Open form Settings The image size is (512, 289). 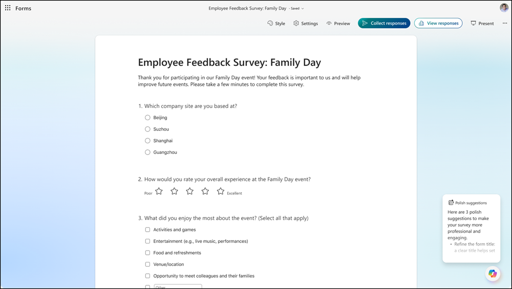coord(306,23)
